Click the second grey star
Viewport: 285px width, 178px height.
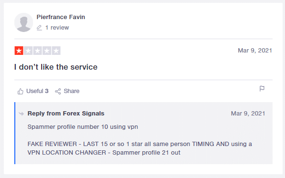coord(28,51)
